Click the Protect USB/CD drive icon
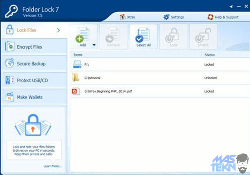This screenshot has height=175, width=250. (10, 80)
